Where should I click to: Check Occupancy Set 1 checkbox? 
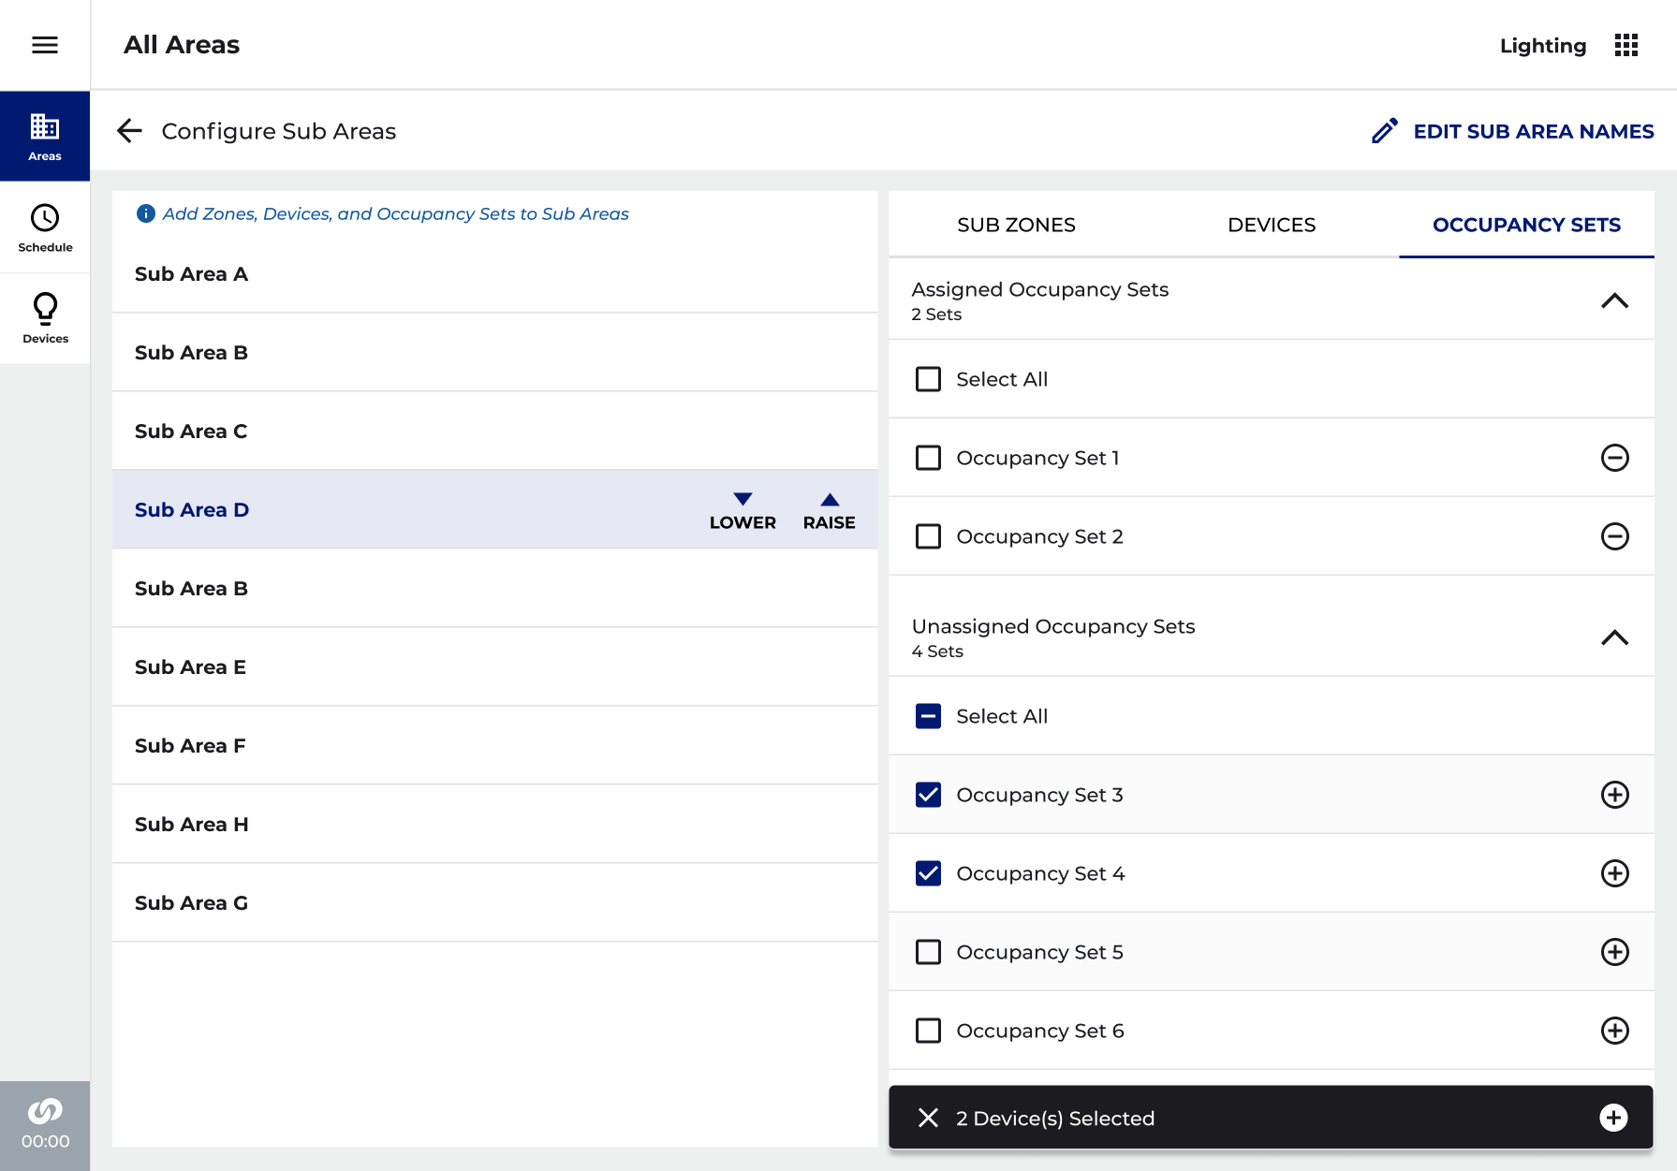click(x=928, y=458)
